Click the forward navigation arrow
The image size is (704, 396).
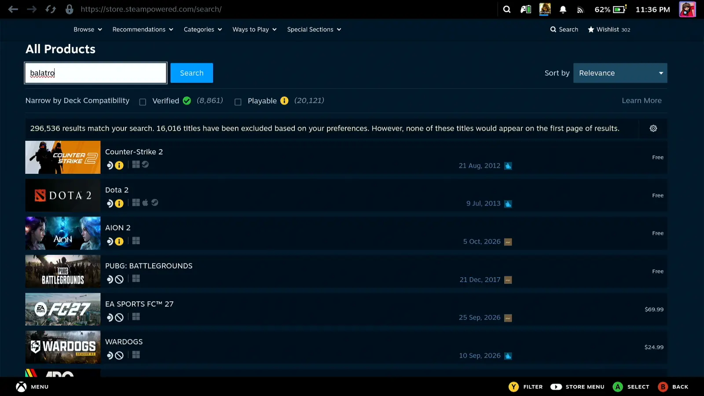click(x=32, y=9)
